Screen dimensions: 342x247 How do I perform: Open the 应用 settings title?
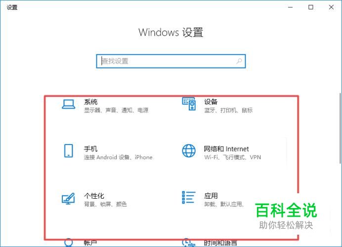[211, 196]
